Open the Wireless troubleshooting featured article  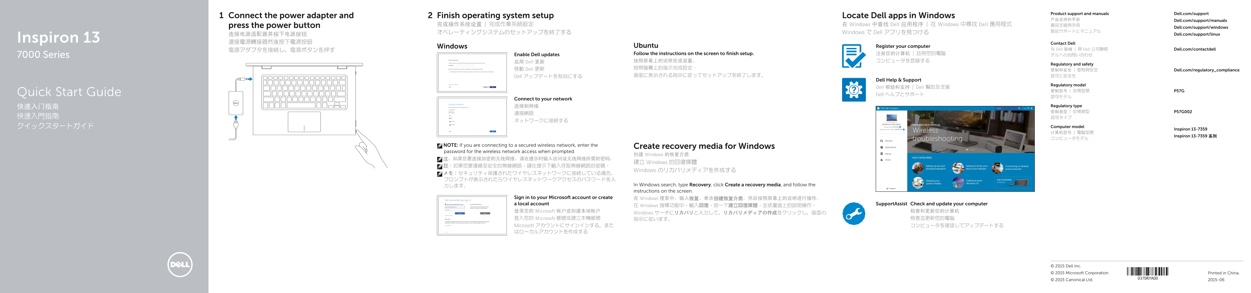tap(938, 135)
